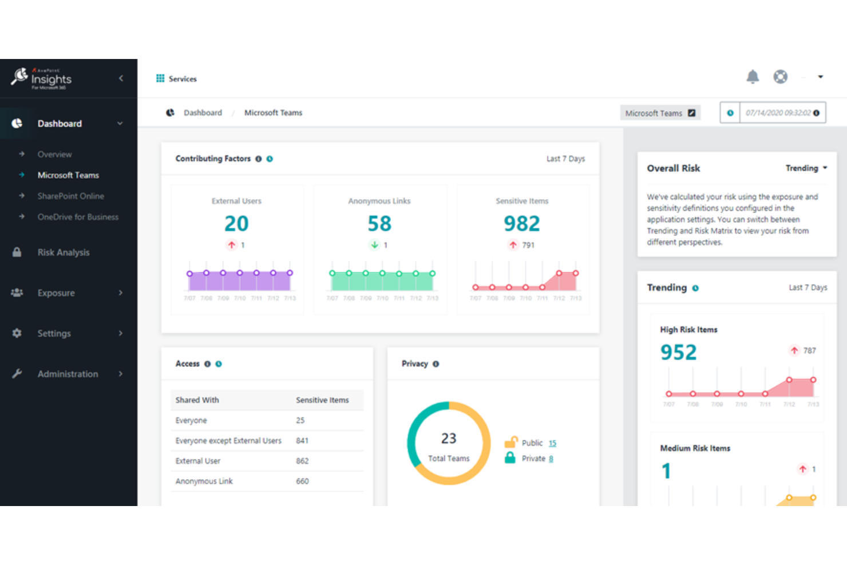Click the Everyone except External Users row
This screenshot has width=847, height=565.
[x=267, y=441]
